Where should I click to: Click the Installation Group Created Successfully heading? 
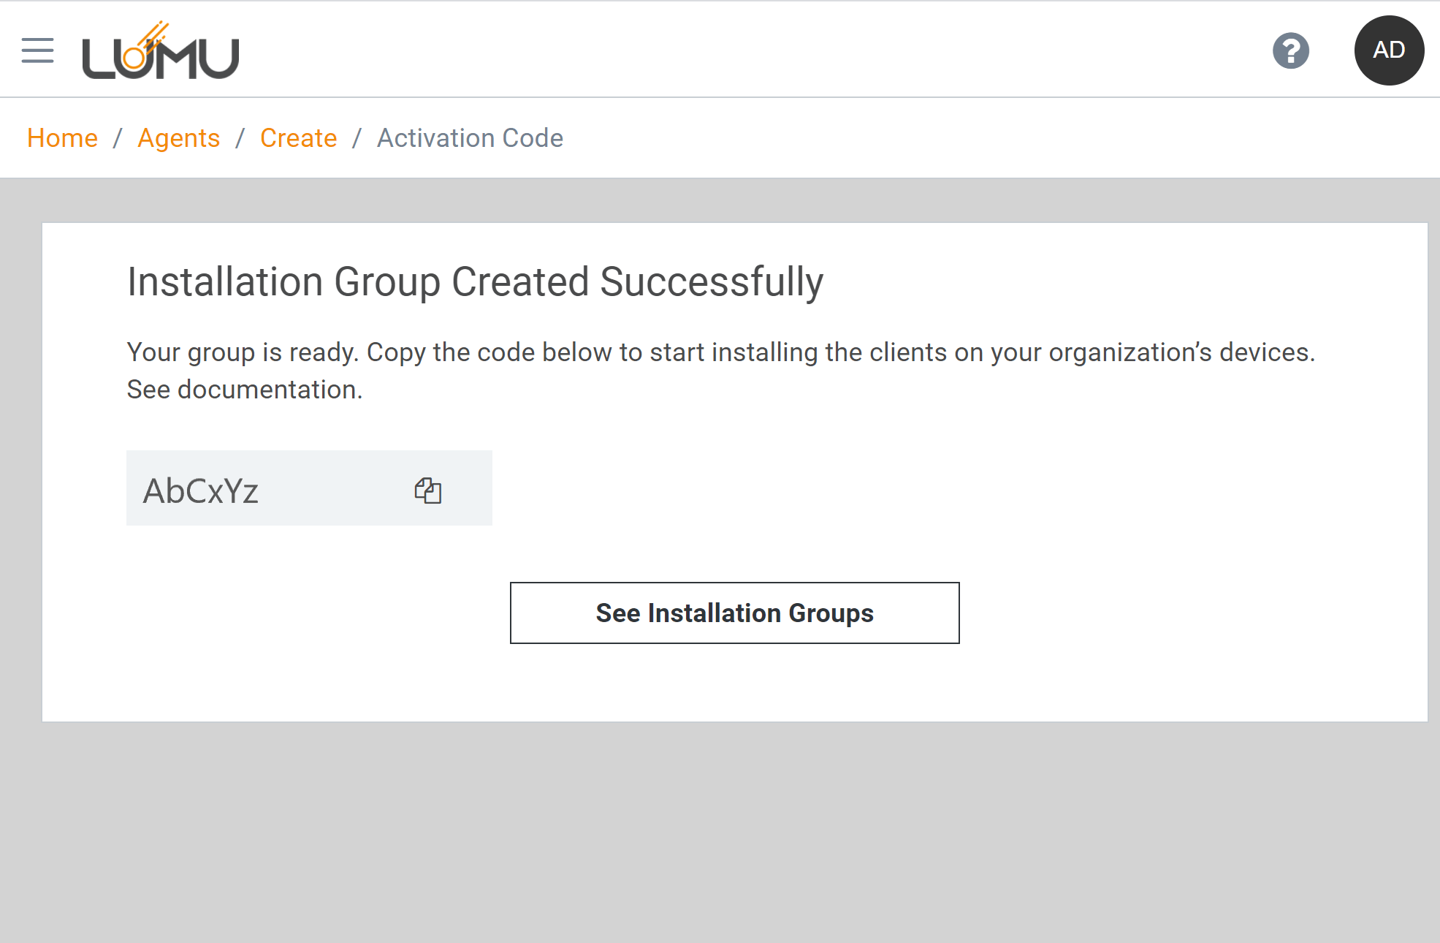475,282
